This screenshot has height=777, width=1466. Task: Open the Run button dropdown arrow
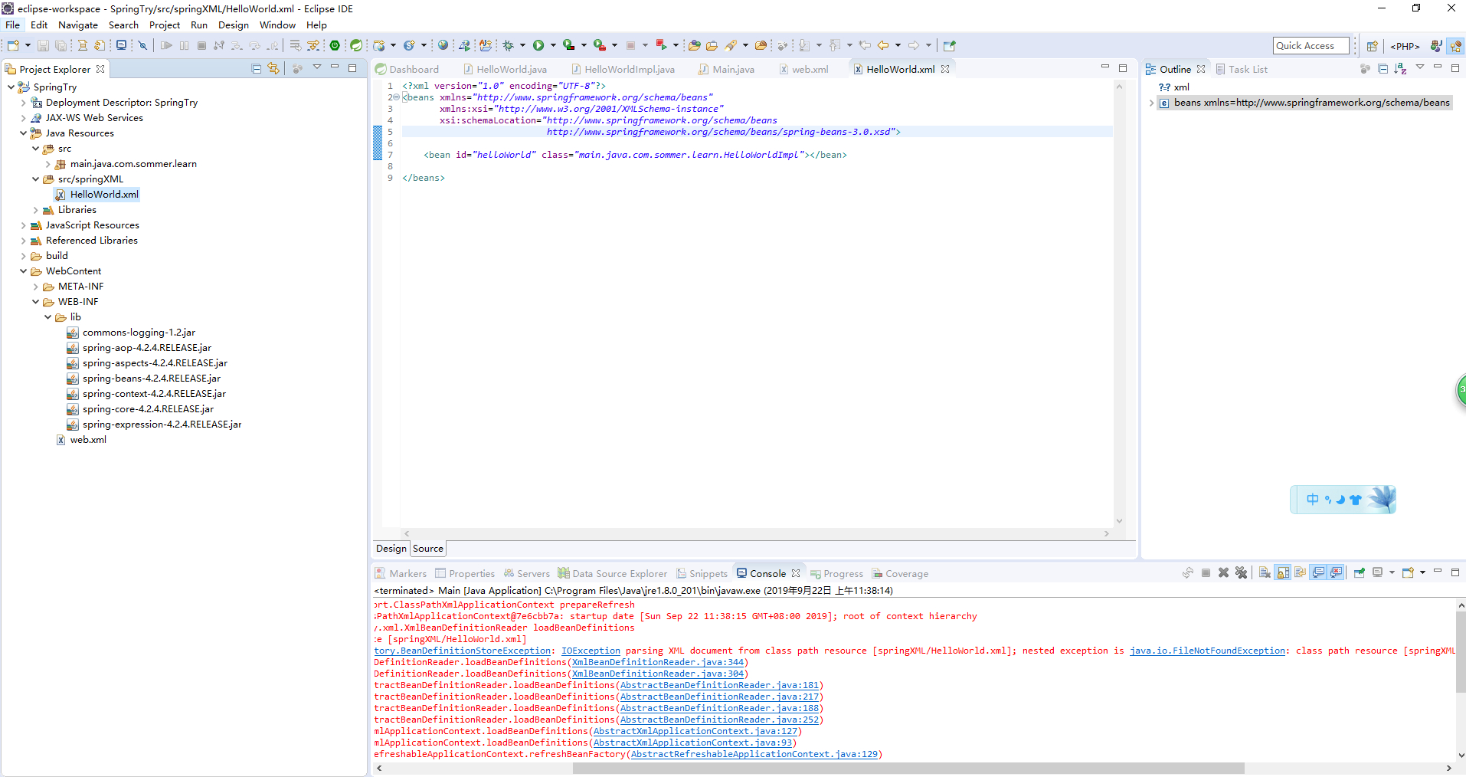(x=553, y=46)
